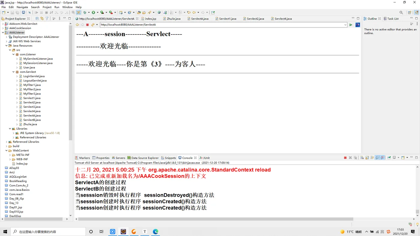Expand JRE System Library node
420x236 pixels.
(13, 133)
